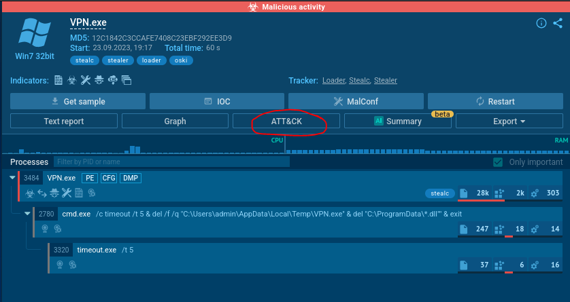This screenshot has width=570, height=302.
Task: Open the Text report view
Action: tap(63, 121)
